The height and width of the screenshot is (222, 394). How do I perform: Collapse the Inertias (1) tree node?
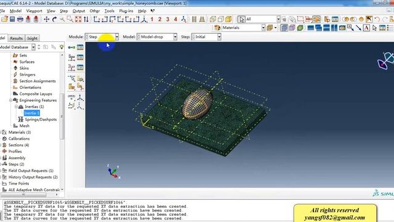[x=16, y=107]
